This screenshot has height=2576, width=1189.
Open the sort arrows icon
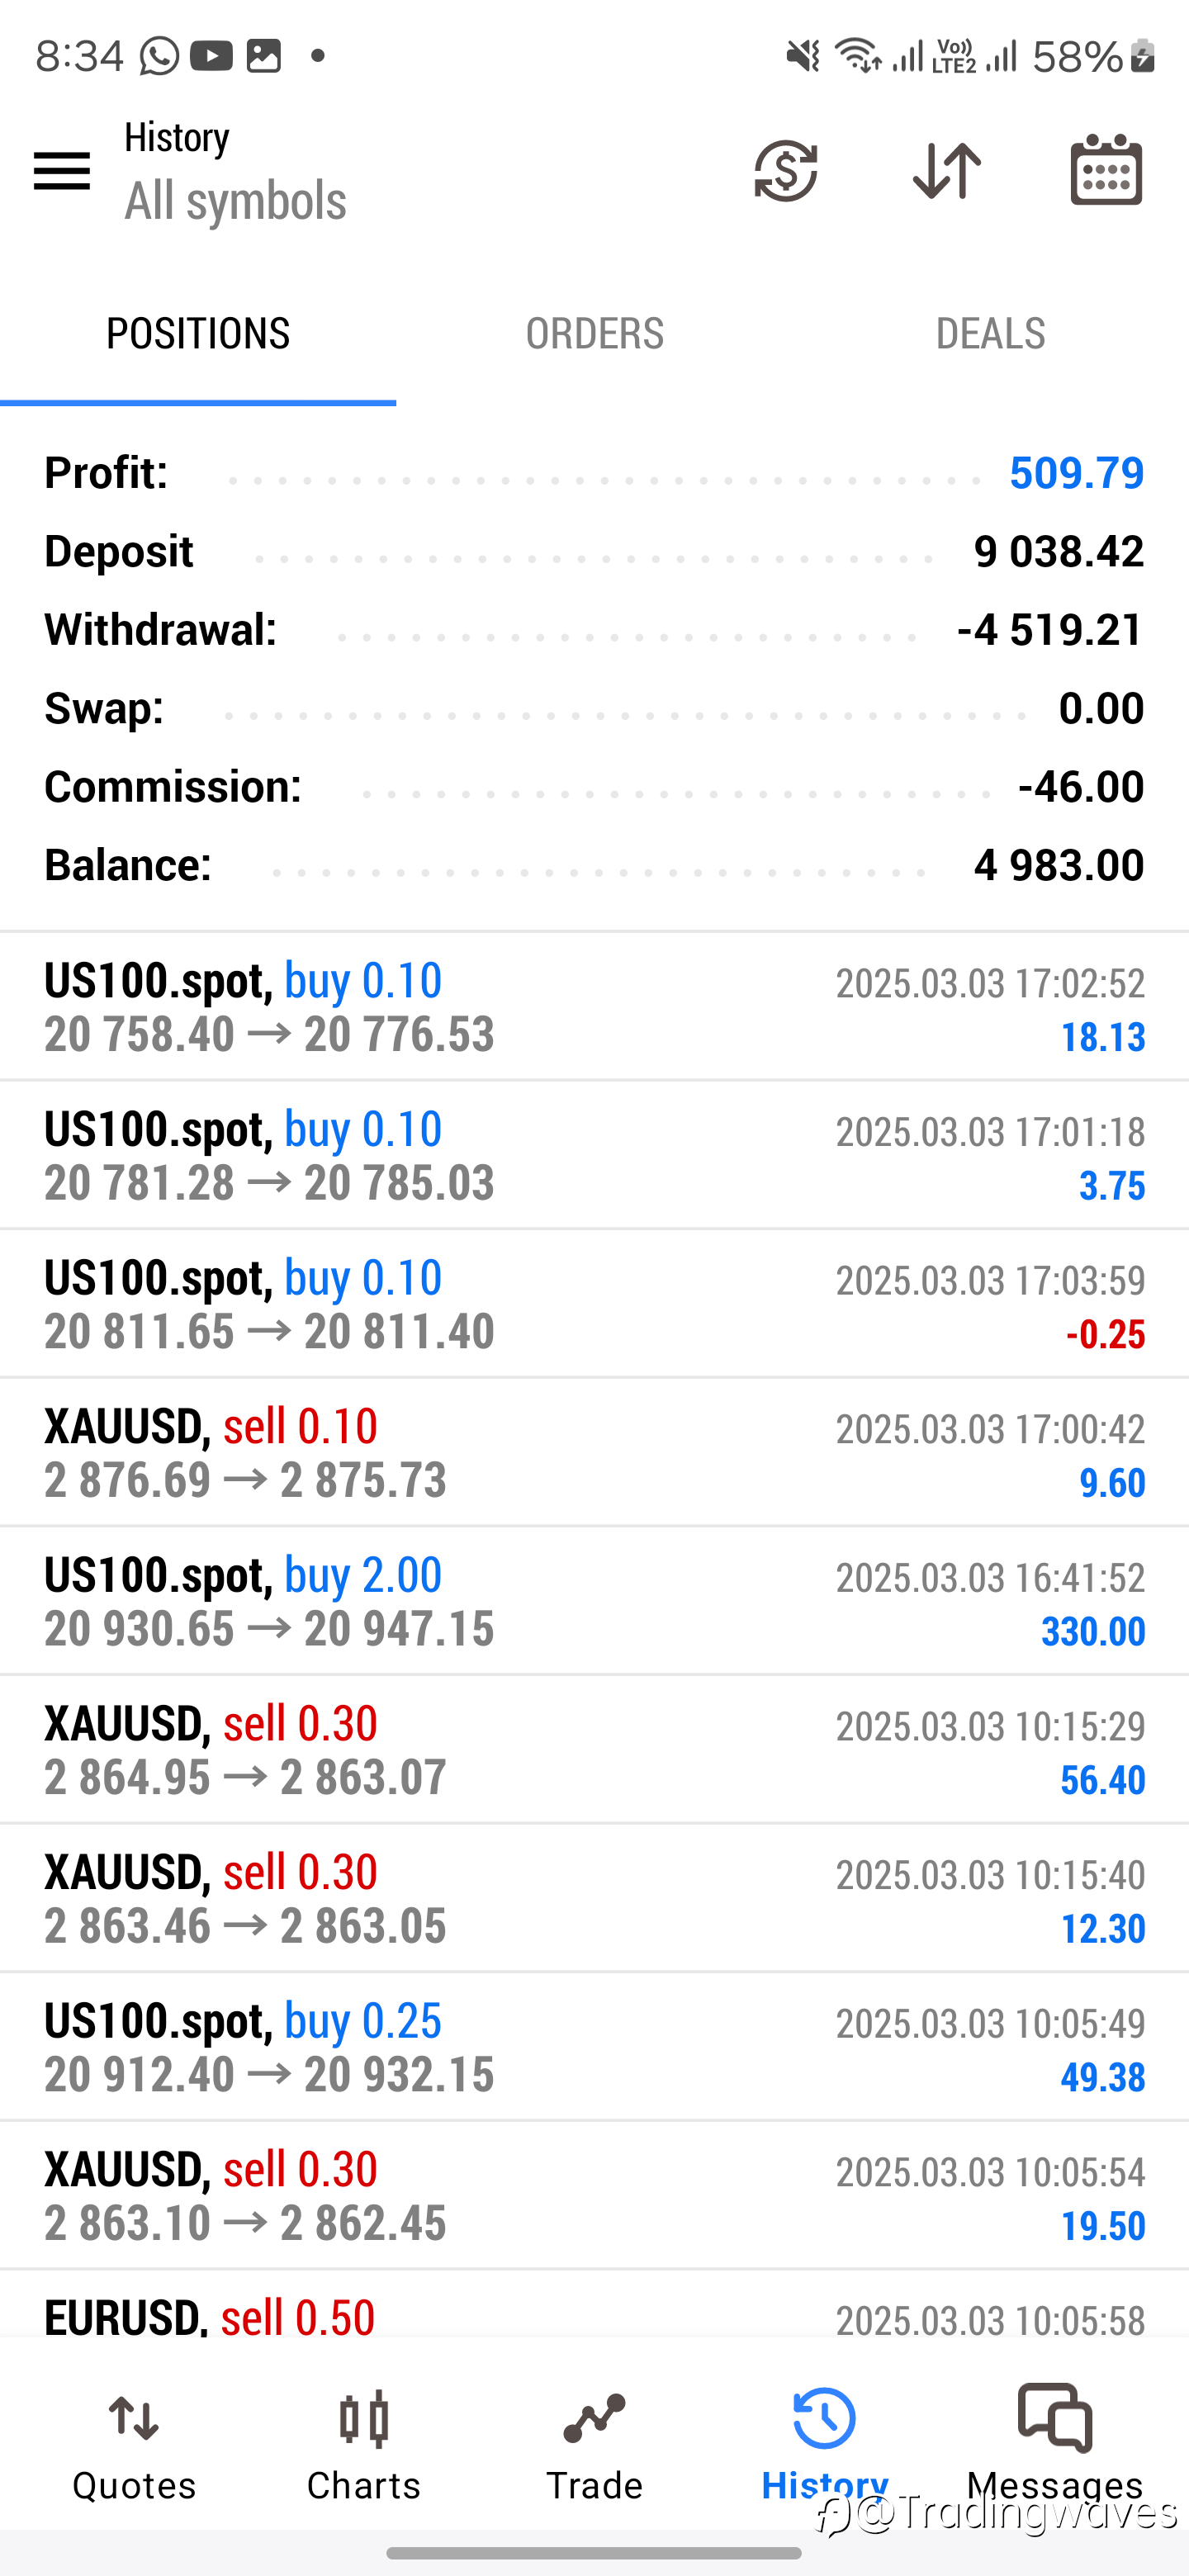(x=947, y=171)
